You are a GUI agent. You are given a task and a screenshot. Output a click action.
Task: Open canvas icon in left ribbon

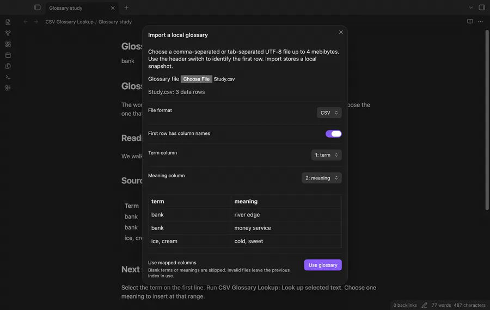(8, 44)
